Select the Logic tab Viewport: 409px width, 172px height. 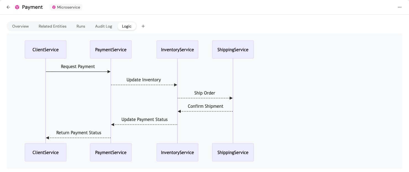point(127,26)
